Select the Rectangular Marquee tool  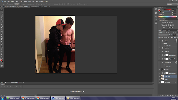coord(2,12)
